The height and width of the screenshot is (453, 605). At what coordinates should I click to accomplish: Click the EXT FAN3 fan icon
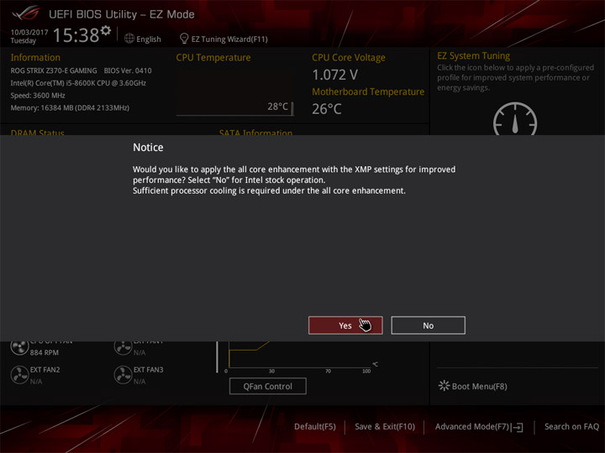pyautogui.click(x=123, y=375)
